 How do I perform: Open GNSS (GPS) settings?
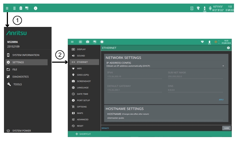(x=84, y=75)
